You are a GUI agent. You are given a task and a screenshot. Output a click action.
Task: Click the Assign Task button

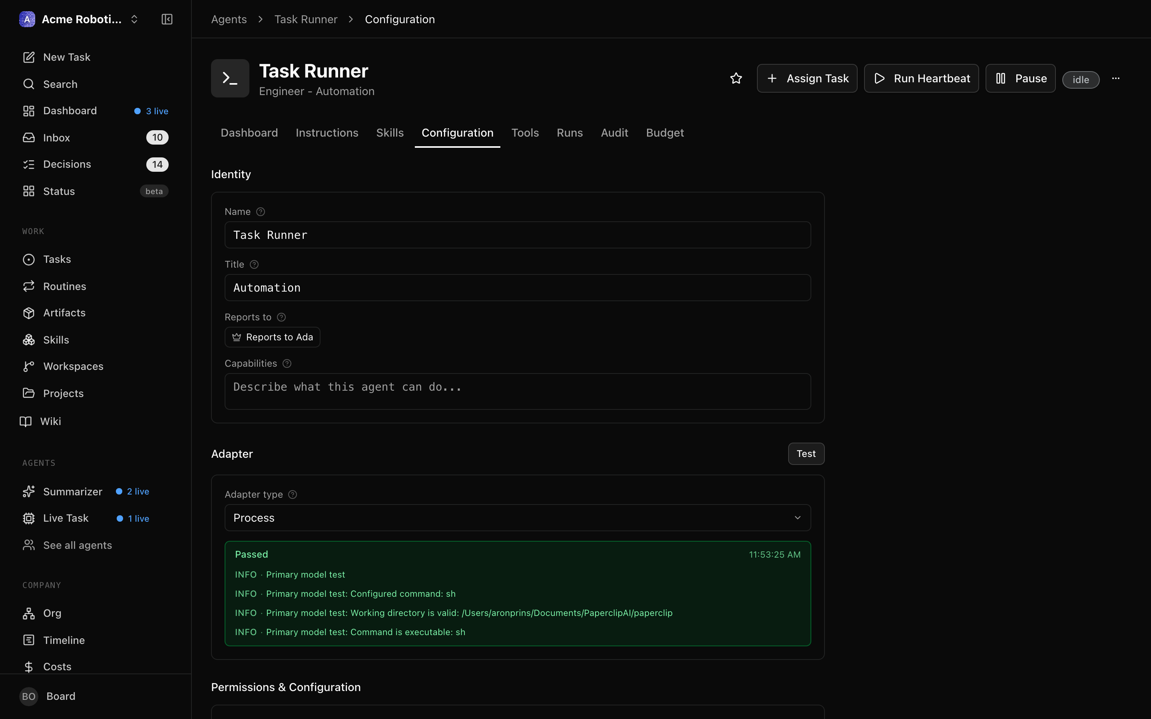tap(806, 78)
